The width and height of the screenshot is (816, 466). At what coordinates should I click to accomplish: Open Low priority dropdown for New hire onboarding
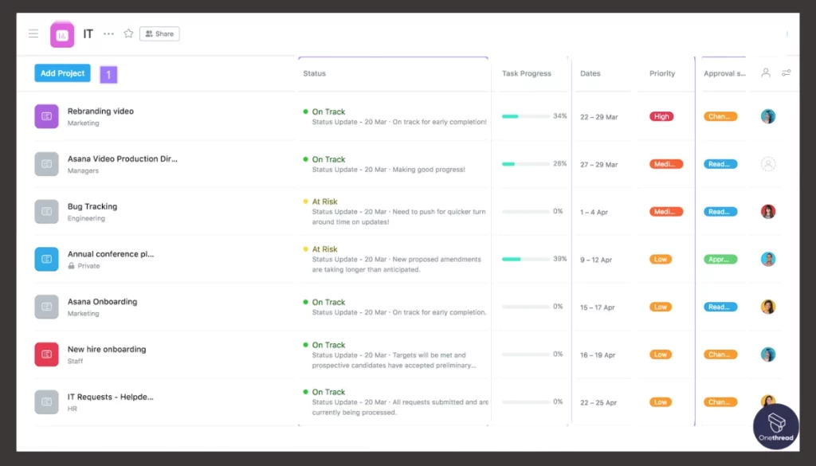coord(661,354)
